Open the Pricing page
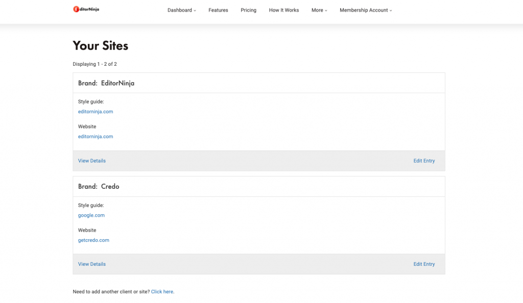 point(249,10)
